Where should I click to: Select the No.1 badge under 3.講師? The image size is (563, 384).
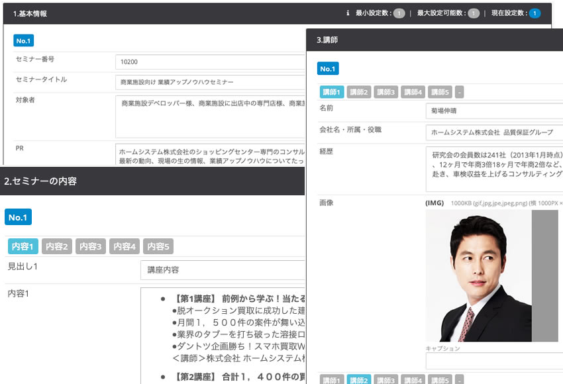tap(328, 69)
